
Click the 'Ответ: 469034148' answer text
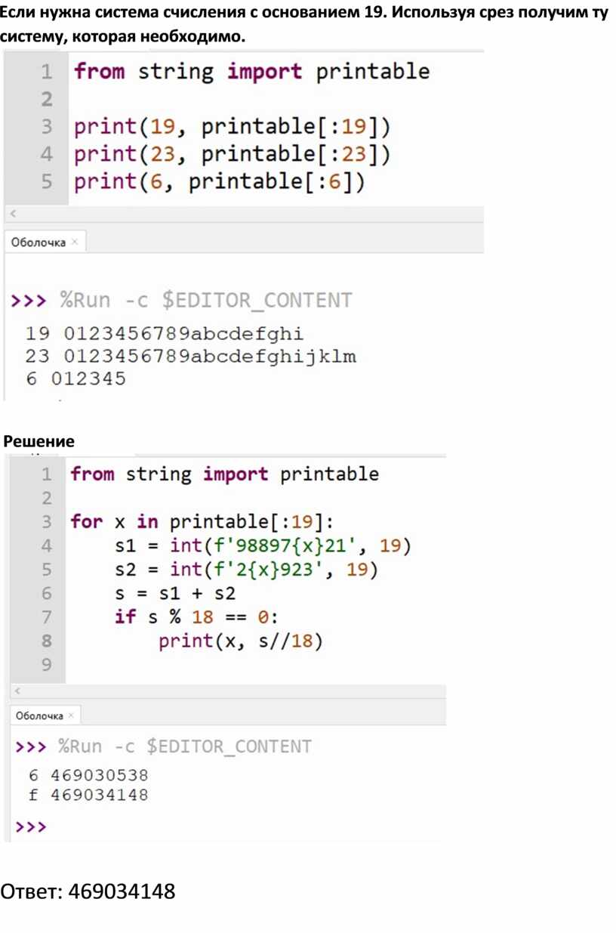(88, 891)
